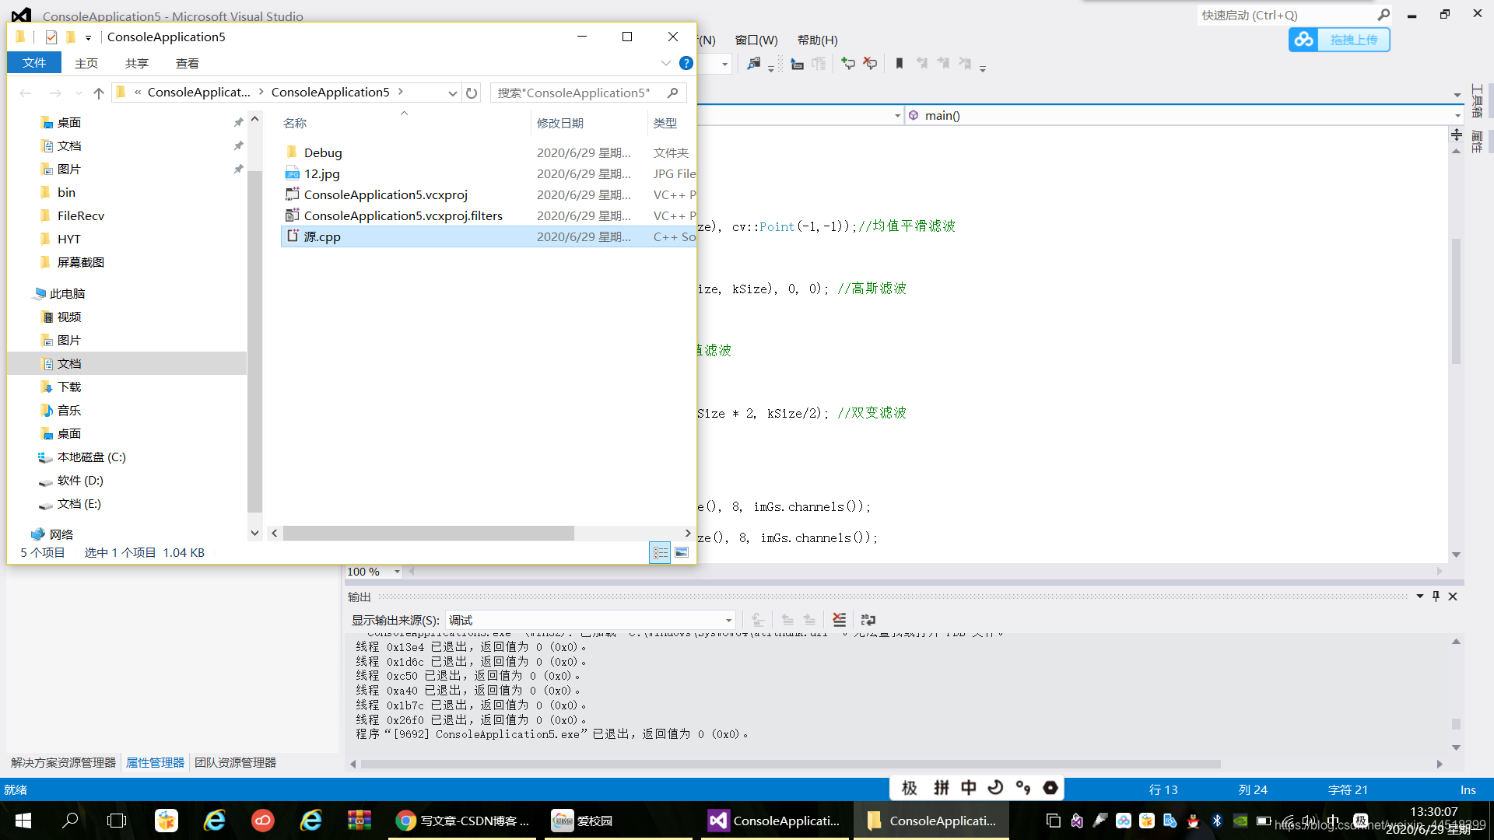The width and height of the screenshot is (1494, 840).
Task: Open the taskbar search icon
Action: (x=70, y=821)
